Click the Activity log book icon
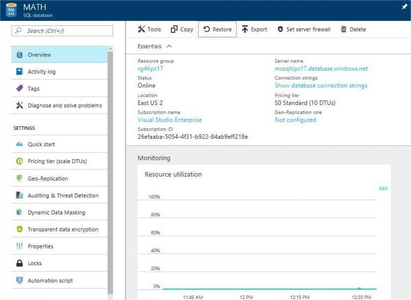The image size is (411, 300). click(x=19, y=72)
